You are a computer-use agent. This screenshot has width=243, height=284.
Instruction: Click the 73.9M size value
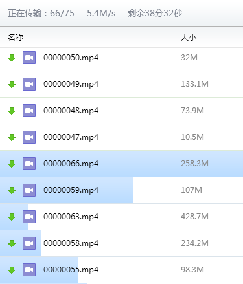(x=192, y=111)
